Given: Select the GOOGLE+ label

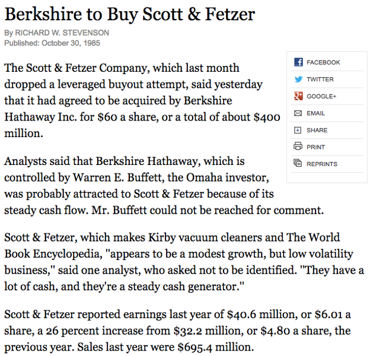Looking at the screenshot, I should click(321, 96).
